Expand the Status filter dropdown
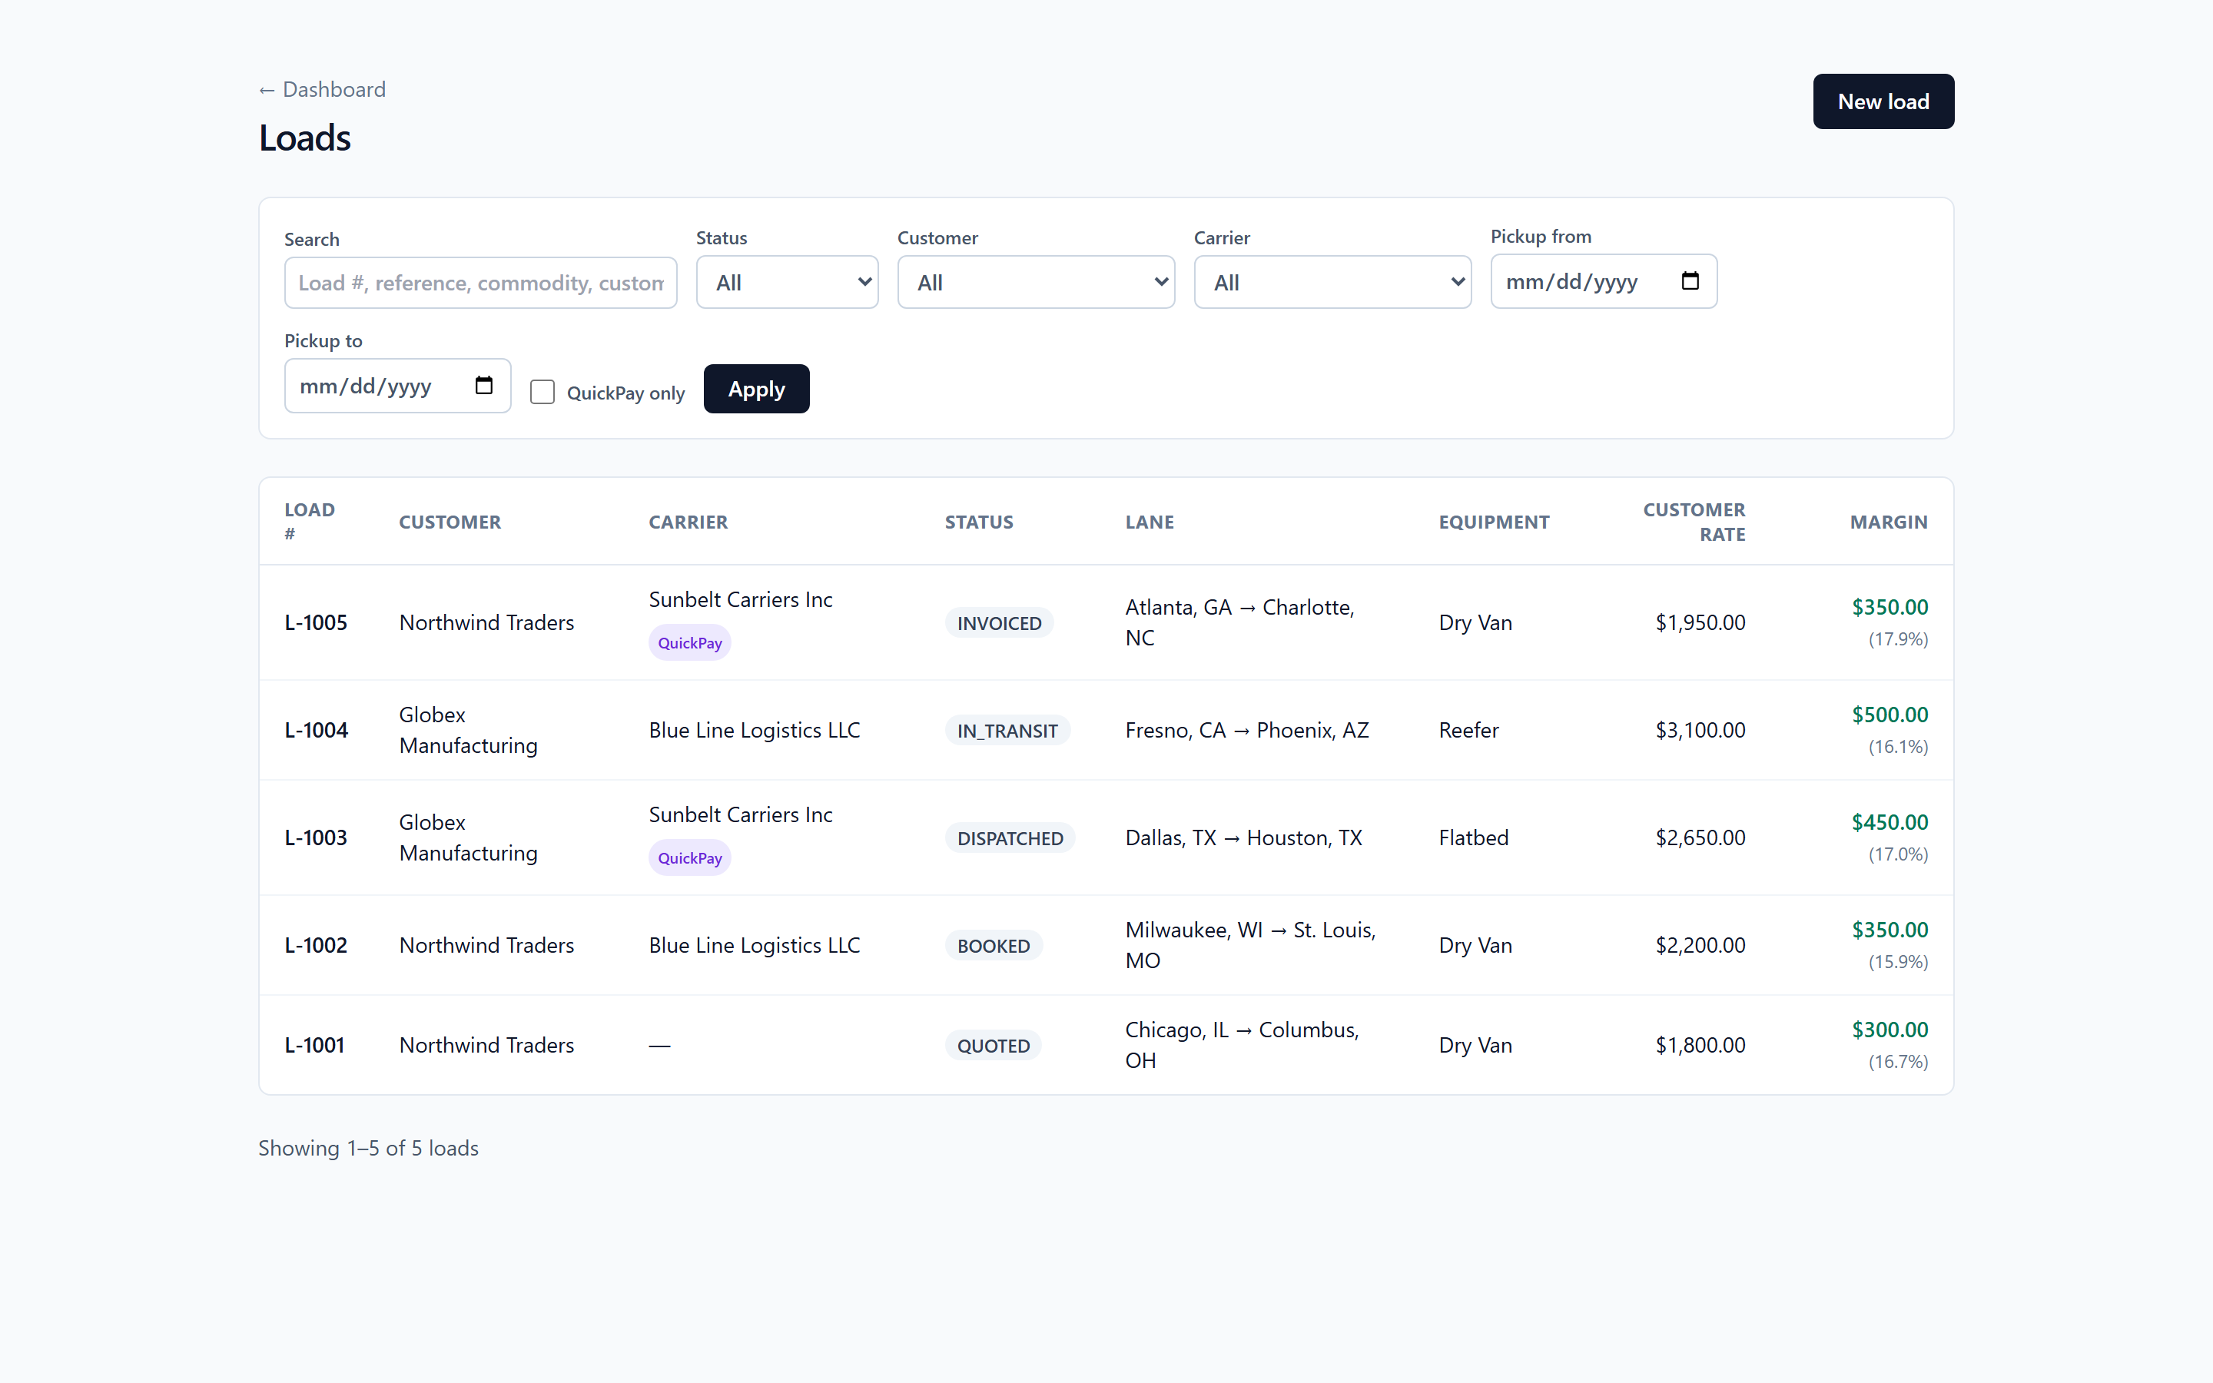Viewport: 2213px width, 1383px height. pyautogui.click(x=788, y=283)
